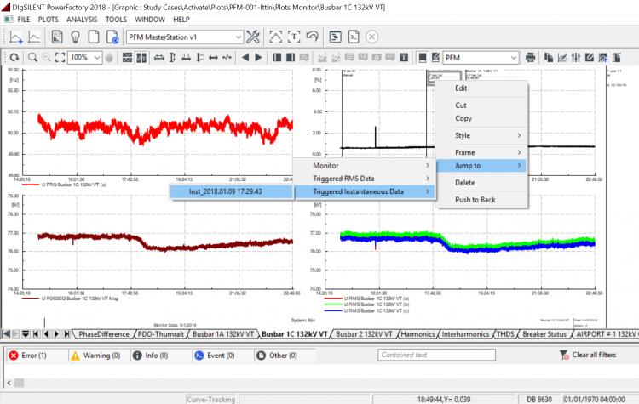
Task: Click the insert new plot icon
Action: [x=15, y=37]
